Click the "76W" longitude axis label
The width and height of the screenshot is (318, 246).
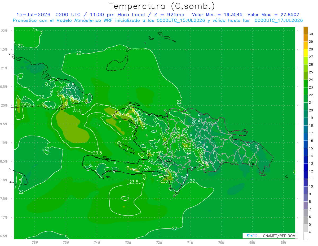(35, 242)
